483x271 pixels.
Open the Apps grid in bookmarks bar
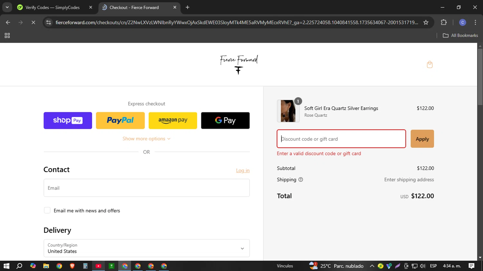pos(7,35)
